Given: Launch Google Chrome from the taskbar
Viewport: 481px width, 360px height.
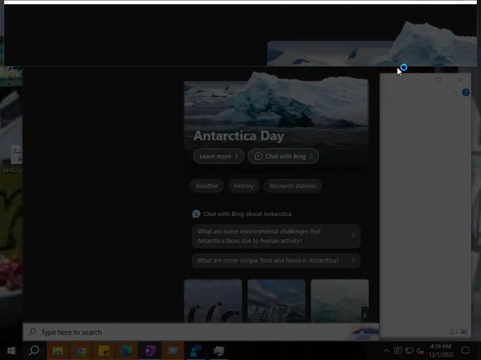Looking at the screenshot, I should (81, 351).
